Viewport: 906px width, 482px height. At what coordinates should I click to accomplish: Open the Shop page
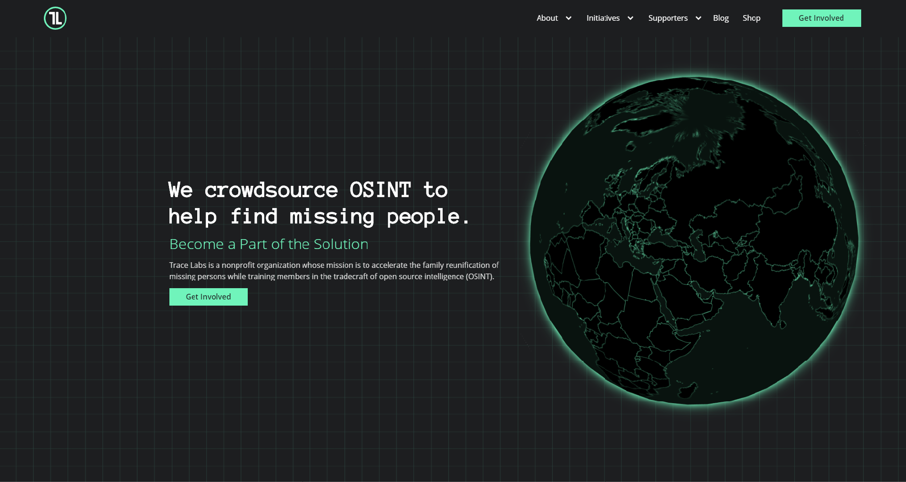click(751, 18)
